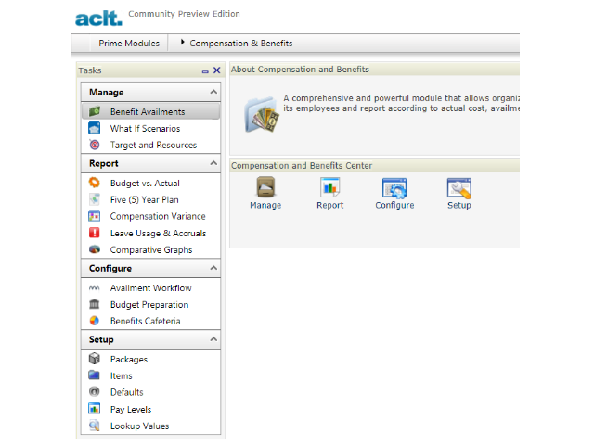Open the Compensation & Benefits menu item
Image resolution: width=594 pixels, height=445 pixels.
[241, 44]
